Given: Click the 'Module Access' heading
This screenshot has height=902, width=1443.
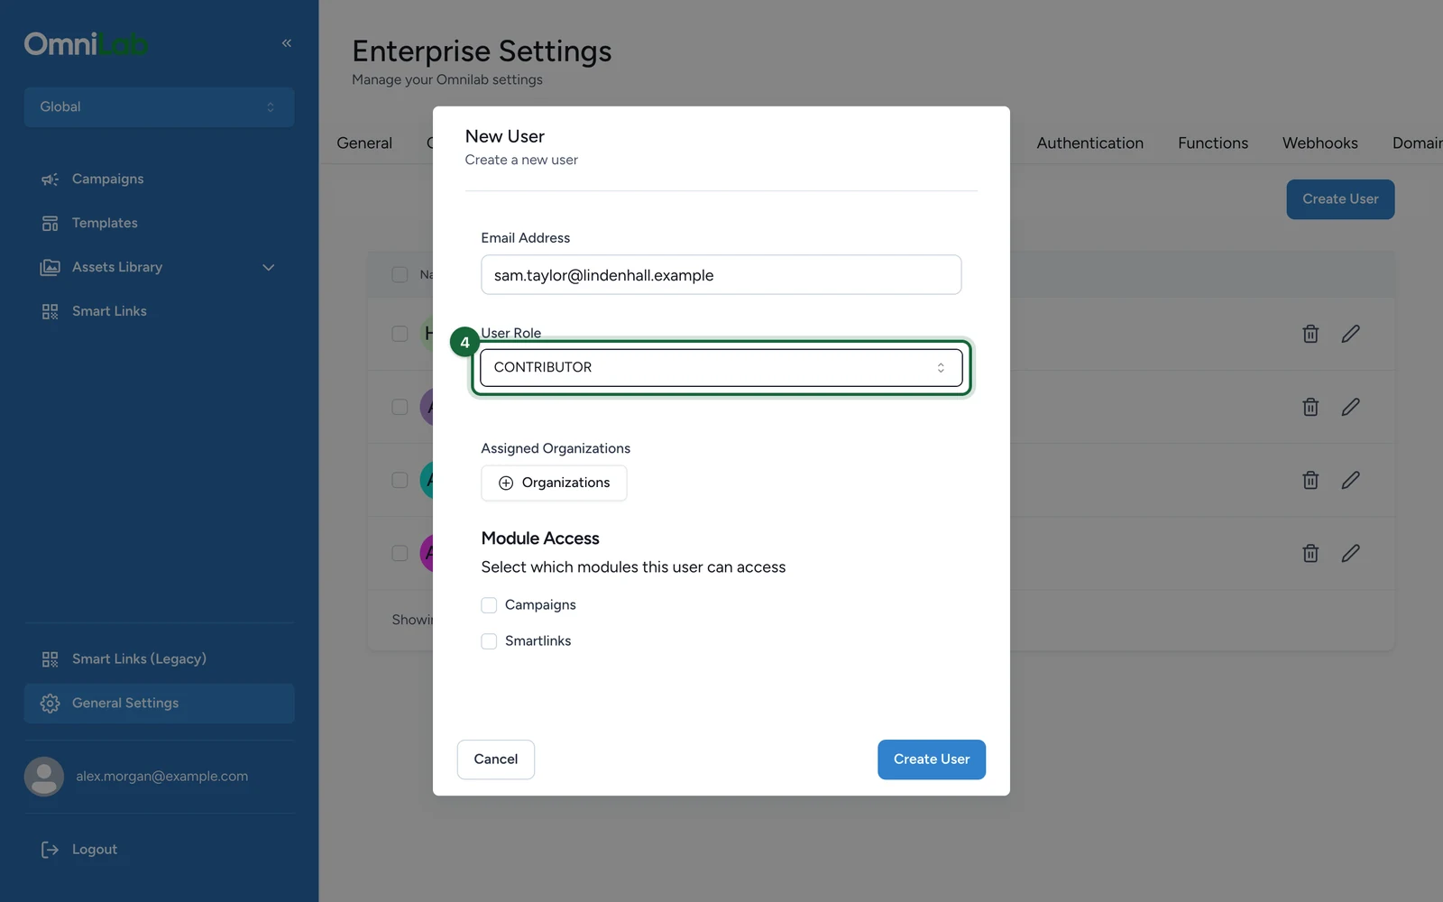Looking at the screenshot, I should click(540, 538).
